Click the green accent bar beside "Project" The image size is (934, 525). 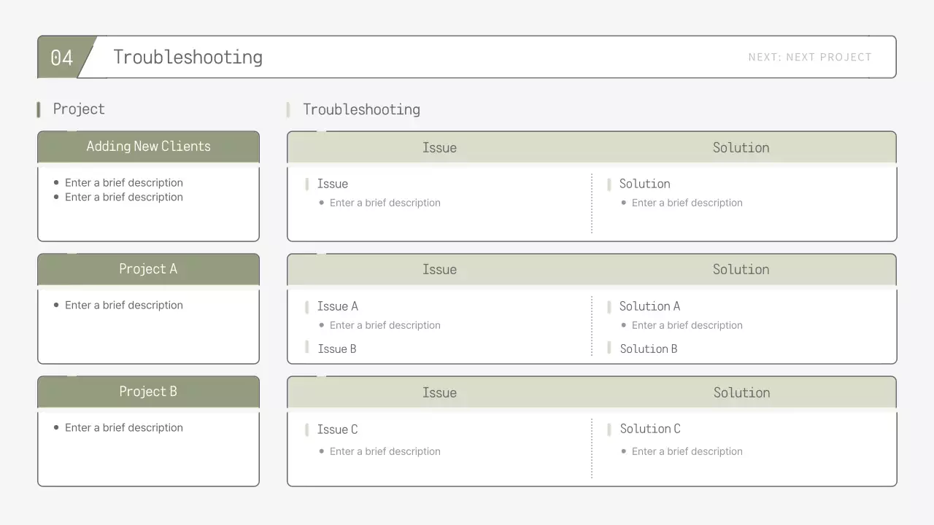(x=39, y=109)
